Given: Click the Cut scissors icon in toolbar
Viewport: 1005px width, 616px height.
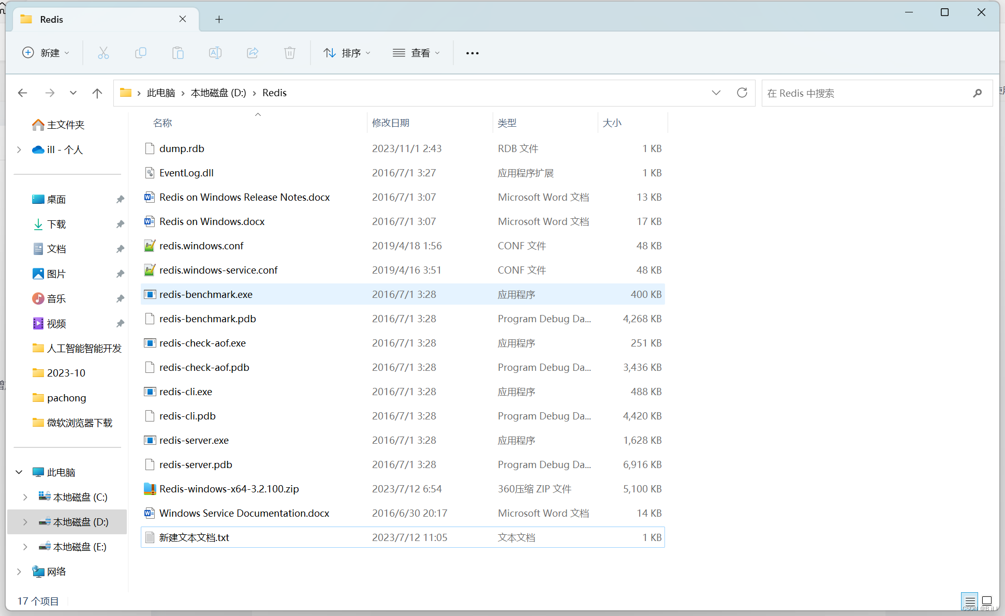Looking at the screenshot, I should point(104,53).
